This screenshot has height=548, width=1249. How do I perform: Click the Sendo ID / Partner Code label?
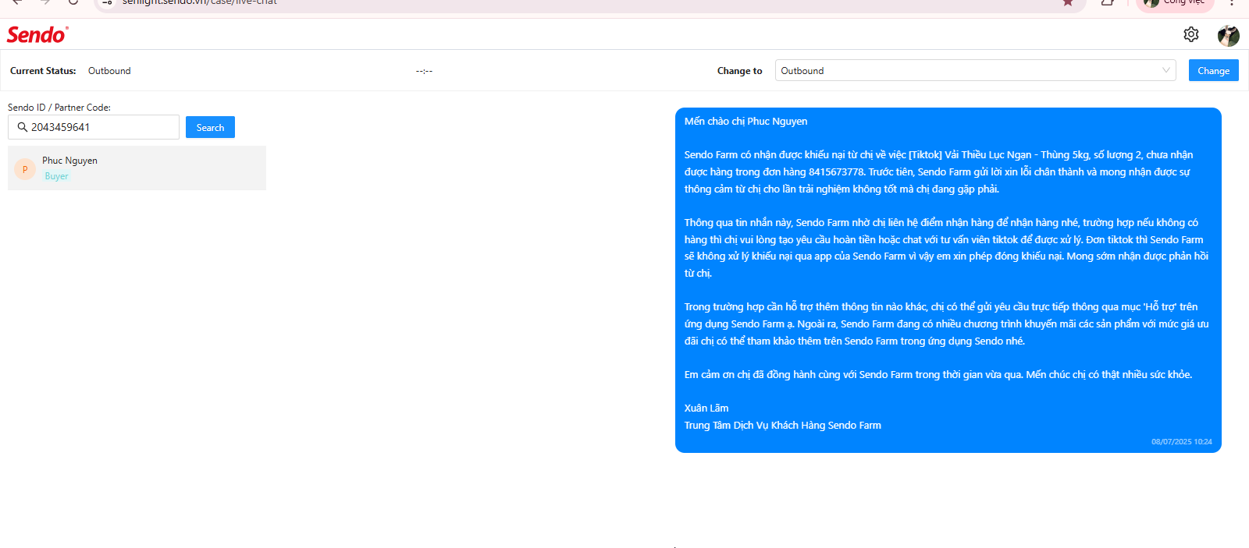pyautogui.click(x=59, y=108)
